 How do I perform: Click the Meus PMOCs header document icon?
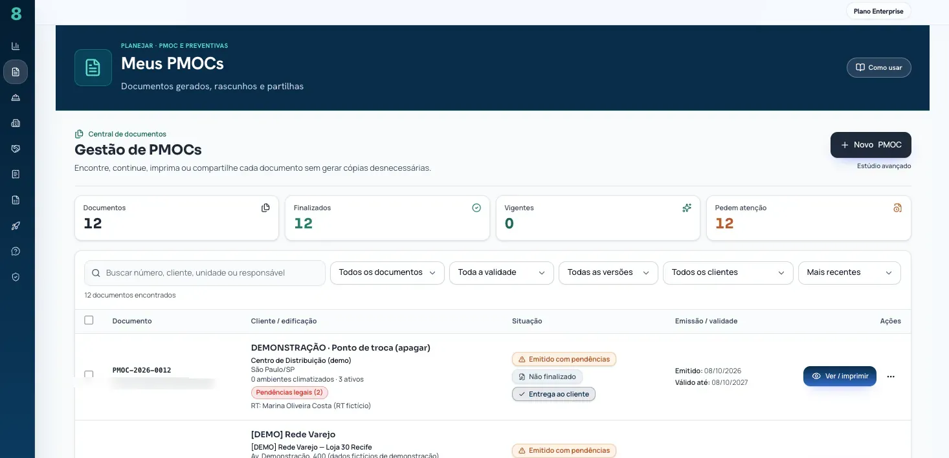click(93, 67)
